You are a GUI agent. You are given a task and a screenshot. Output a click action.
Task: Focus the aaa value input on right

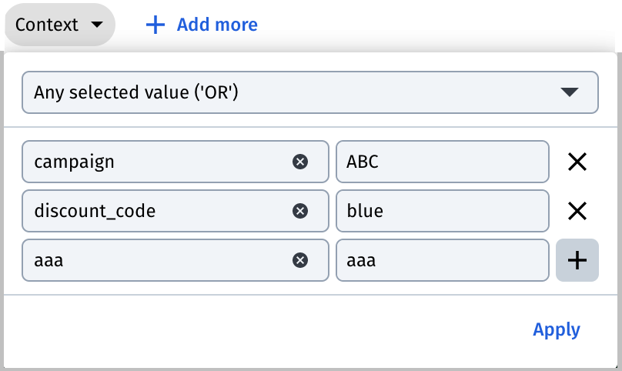pyautogui.click(x=443, y=260)
